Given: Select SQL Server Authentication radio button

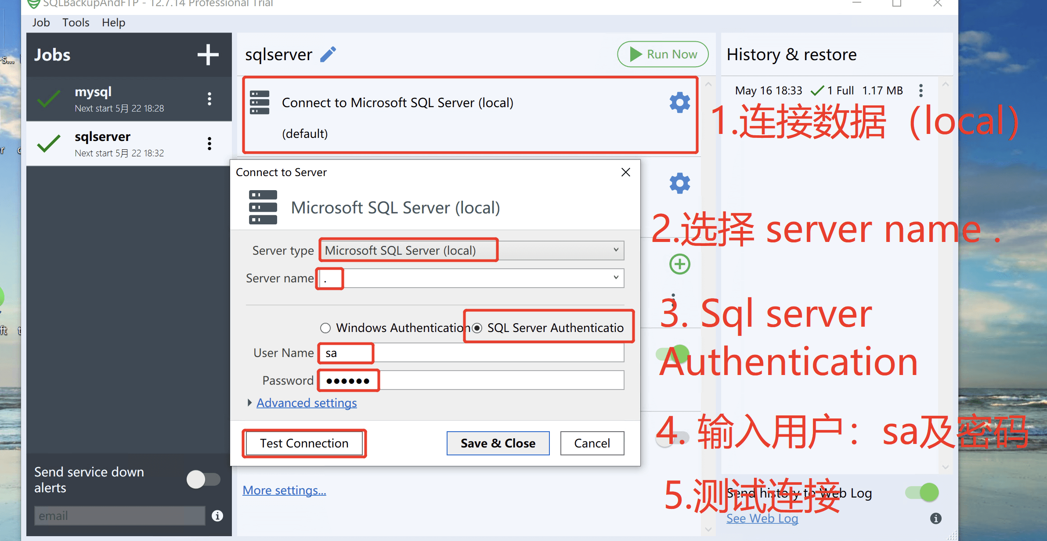Looking at the screenshot, I should (477, 328).
